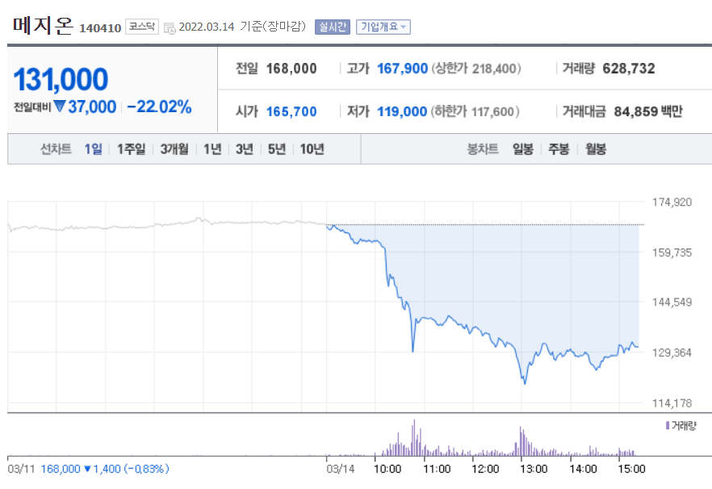
Task: Click the current price 131,000
Action: pos(61,79)
